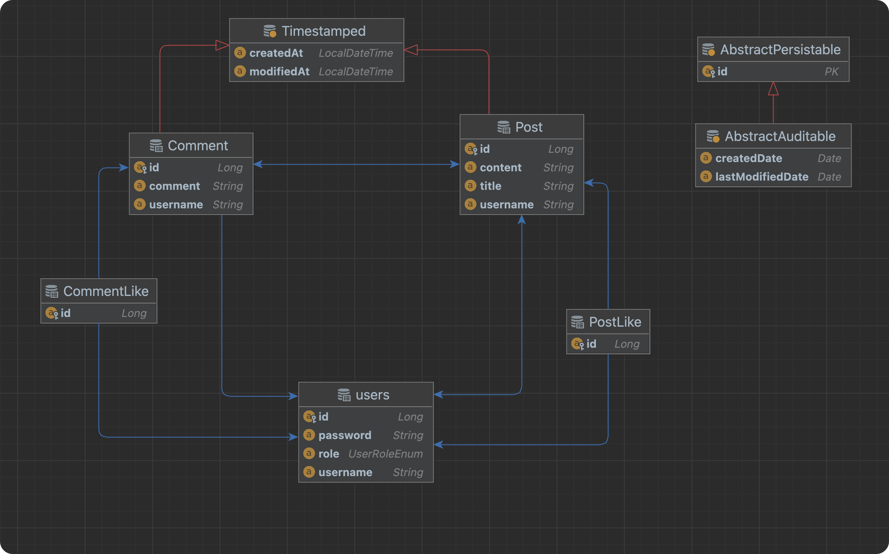889x554 pixels.
Task: Select the users table title
Action: [372, 395]
